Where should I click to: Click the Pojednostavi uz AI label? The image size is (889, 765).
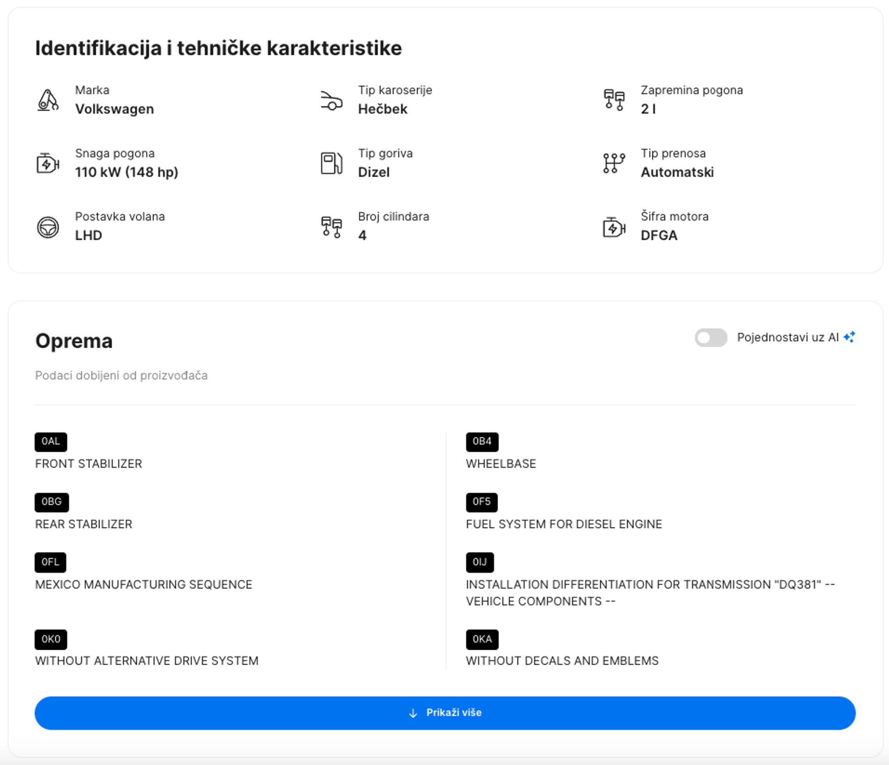(788, 337)
